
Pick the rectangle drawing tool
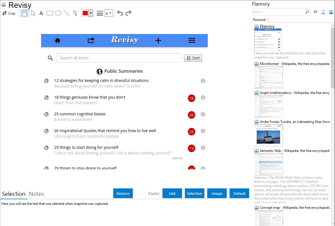click(x=49, y=13)
